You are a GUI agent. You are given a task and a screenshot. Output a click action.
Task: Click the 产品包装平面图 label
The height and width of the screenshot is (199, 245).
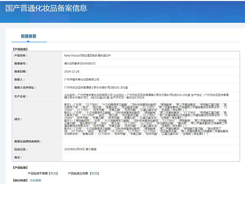pyautogui.click(x=38, y=173)
